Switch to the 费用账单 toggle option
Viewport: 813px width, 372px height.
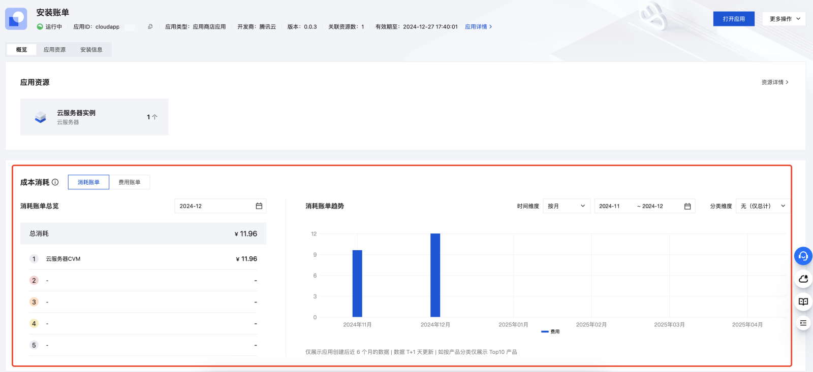pos(130,182)
